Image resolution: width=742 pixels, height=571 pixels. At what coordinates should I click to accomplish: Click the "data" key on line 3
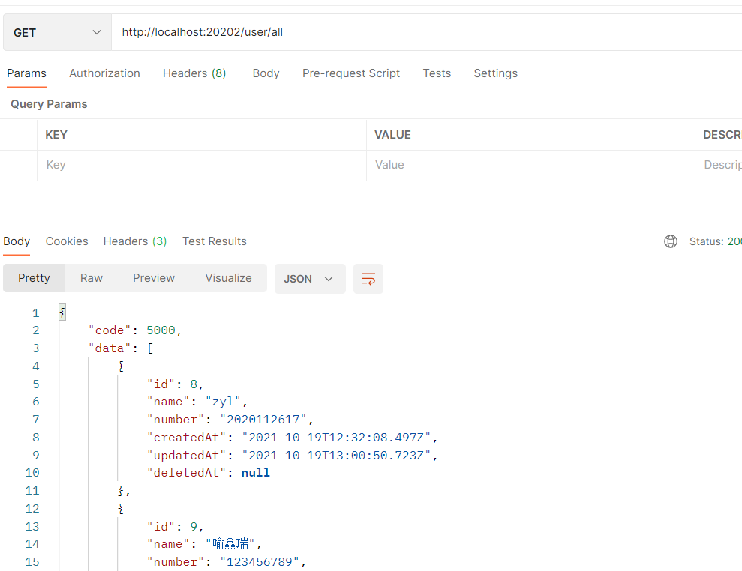tap(110, 348)
